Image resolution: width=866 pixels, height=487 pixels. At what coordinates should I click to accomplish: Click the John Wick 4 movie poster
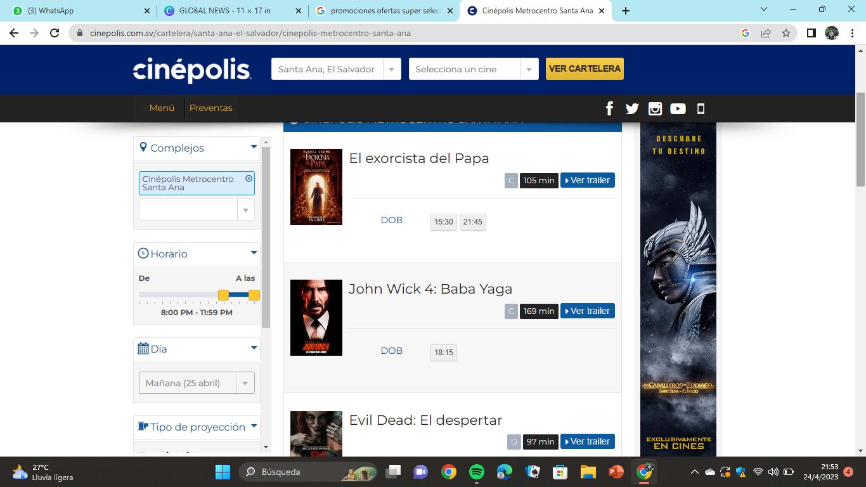[x=316, y=318]
